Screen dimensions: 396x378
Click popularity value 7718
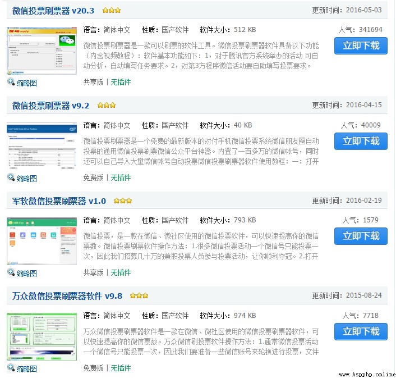[x=371, y=316]
